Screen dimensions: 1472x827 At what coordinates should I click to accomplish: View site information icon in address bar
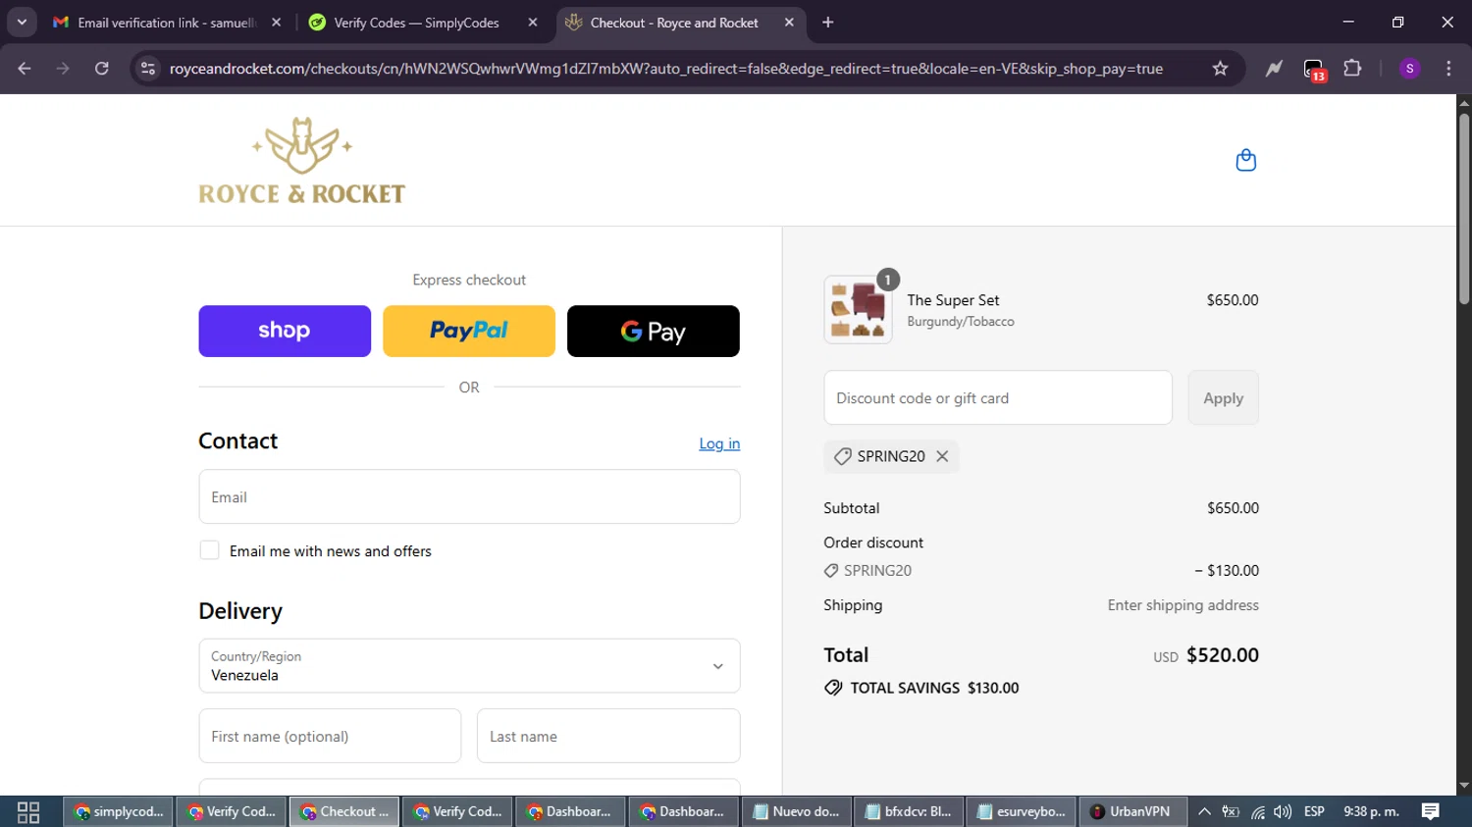pyautogui.click(x=148, y=69)
